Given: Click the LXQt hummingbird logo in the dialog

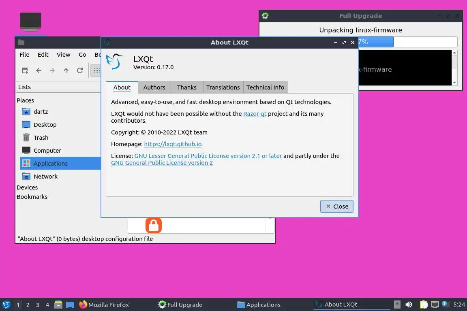Looking at the screenshot, I should (115, 62).
